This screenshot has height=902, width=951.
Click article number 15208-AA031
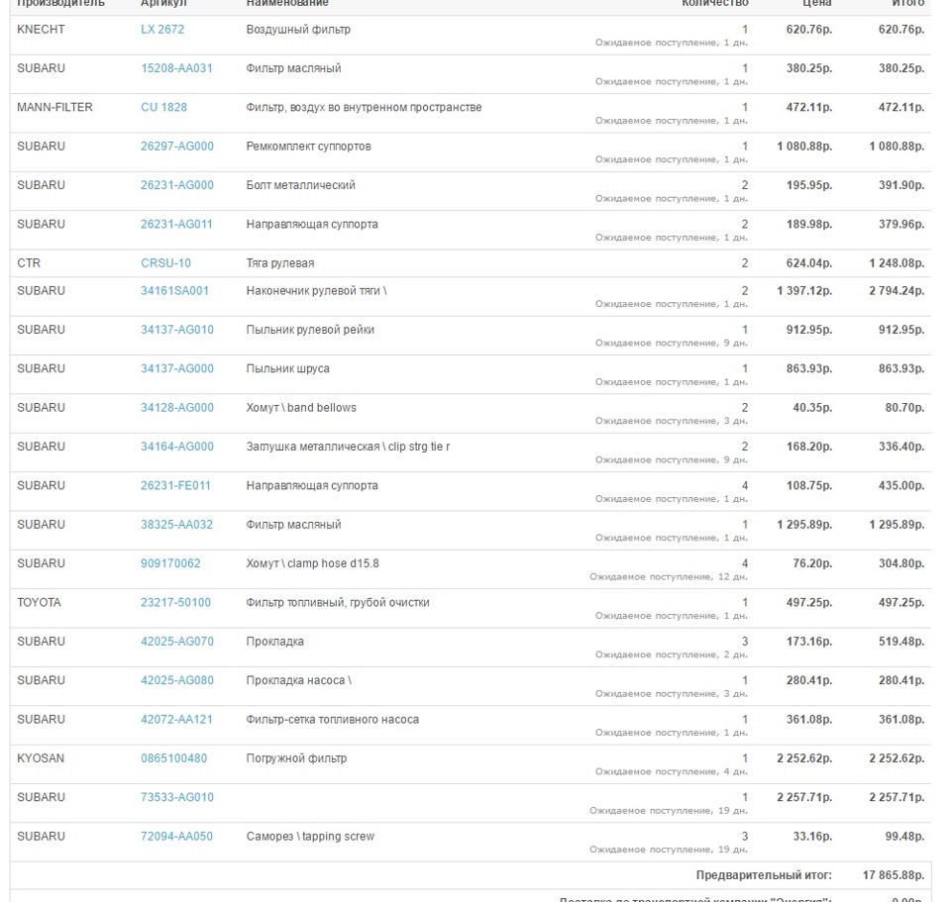point(176,68)
